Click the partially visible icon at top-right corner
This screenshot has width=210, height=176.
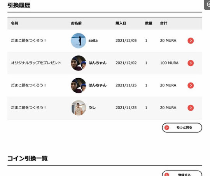[207, 5]
